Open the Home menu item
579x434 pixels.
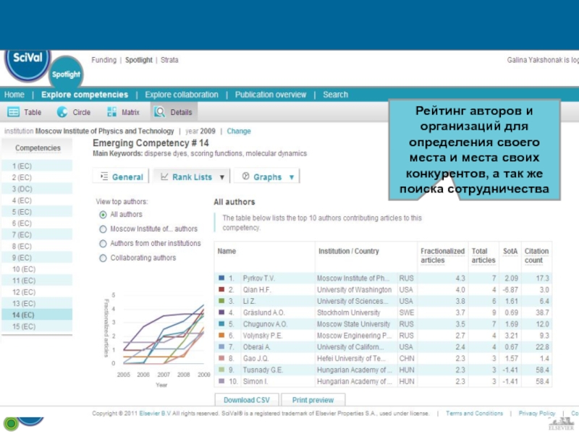pyautogui.click(x=14, y=95)
